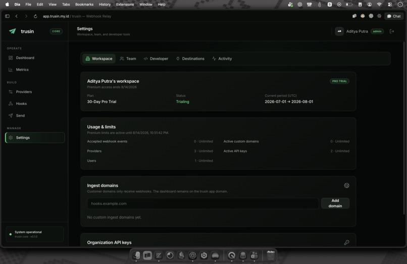Click the Active custom domains row

click(x=286, y=141)
